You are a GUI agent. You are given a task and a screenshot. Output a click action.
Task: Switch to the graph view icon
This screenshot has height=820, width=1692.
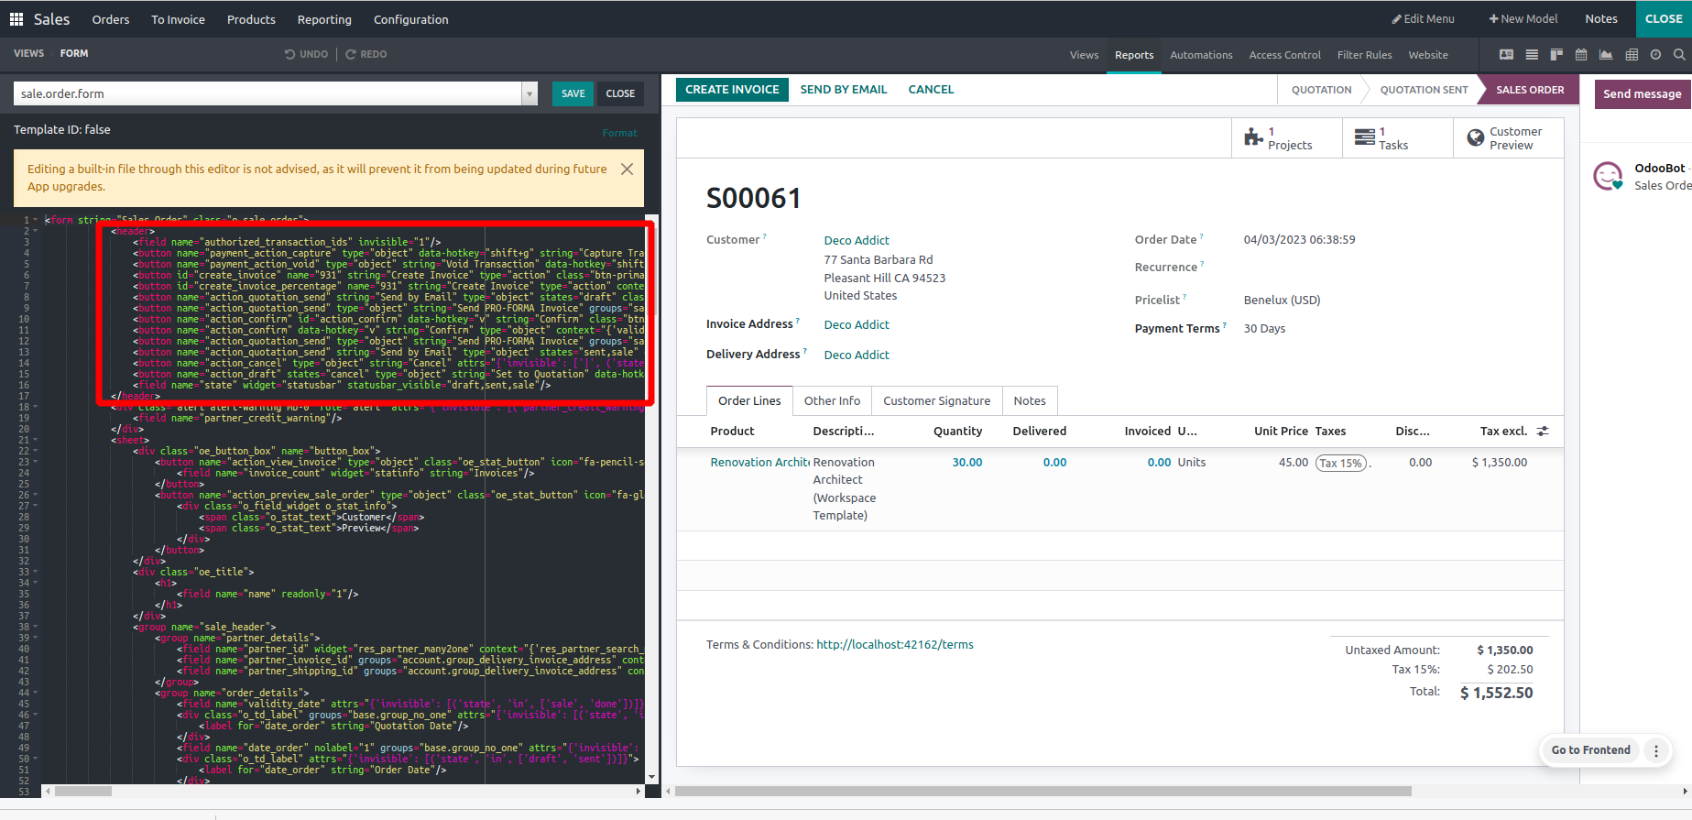point(1606,55)
